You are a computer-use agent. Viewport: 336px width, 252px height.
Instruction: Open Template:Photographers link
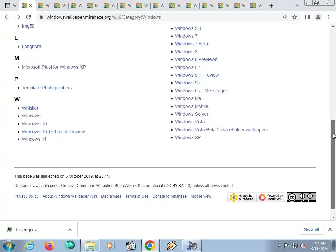tap(47, 88)
